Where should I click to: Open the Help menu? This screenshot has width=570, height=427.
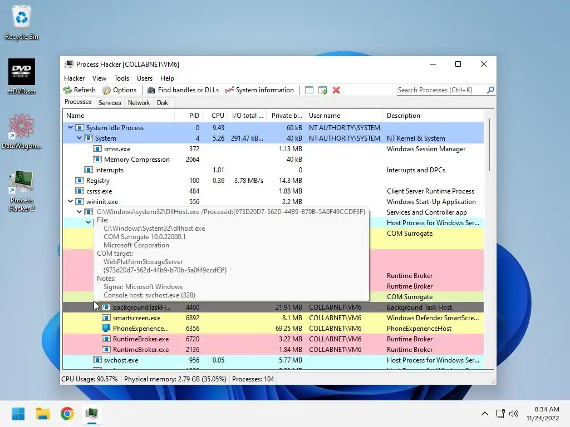coord(167,78)
